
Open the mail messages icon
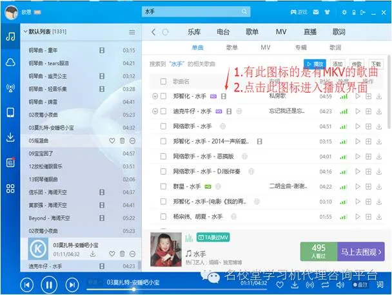(316, 12)
